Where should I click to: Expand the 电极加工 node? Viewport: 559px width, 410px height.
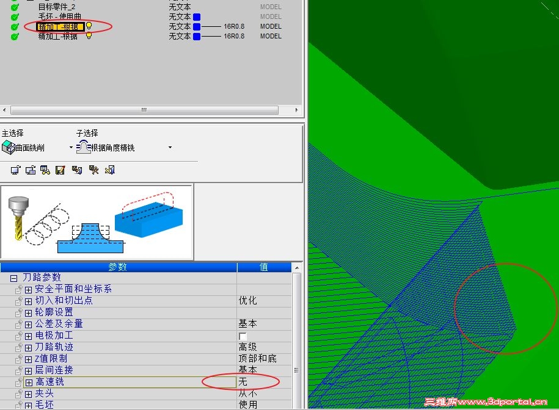pyautogui.click(x=29, y=336)
